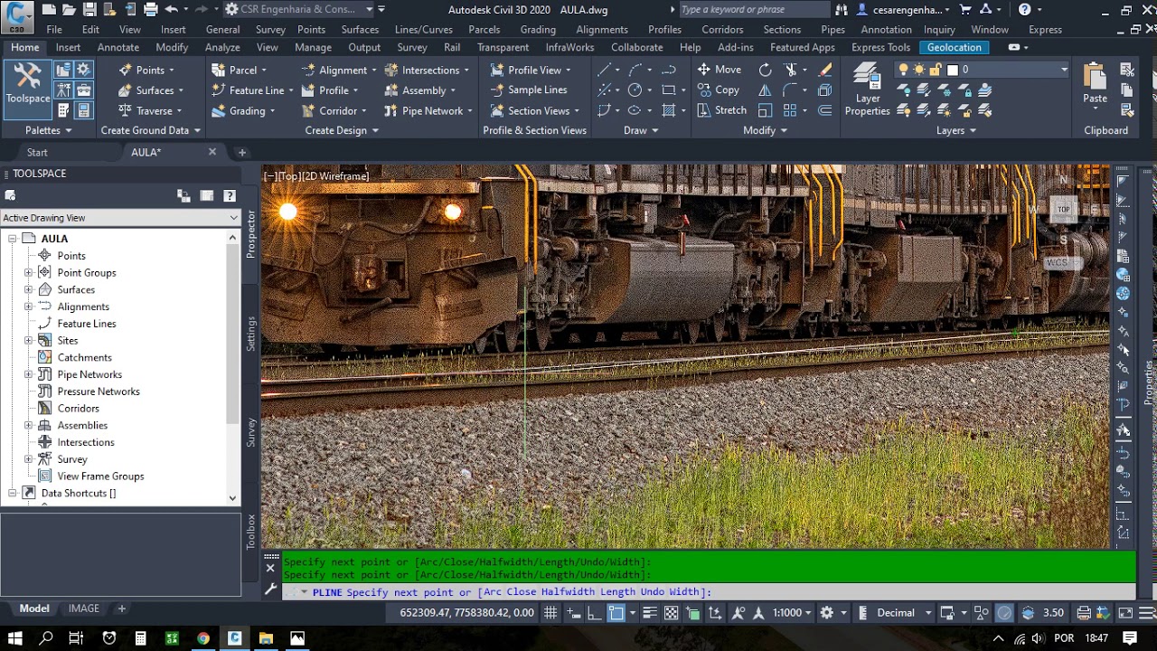Click the Erase tool icon
Screen dimensions: 1157x651
pos(825,70)
